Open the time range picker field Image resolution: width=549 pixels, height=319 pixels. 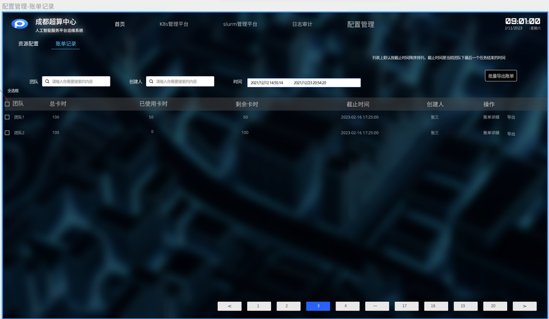(304, 82)
